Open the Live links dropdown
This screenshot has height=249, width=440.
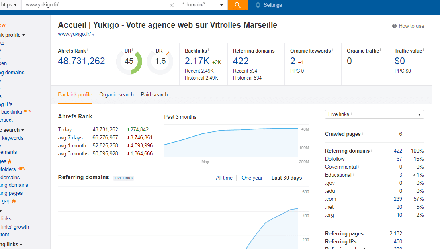click(x=375, y=114)
